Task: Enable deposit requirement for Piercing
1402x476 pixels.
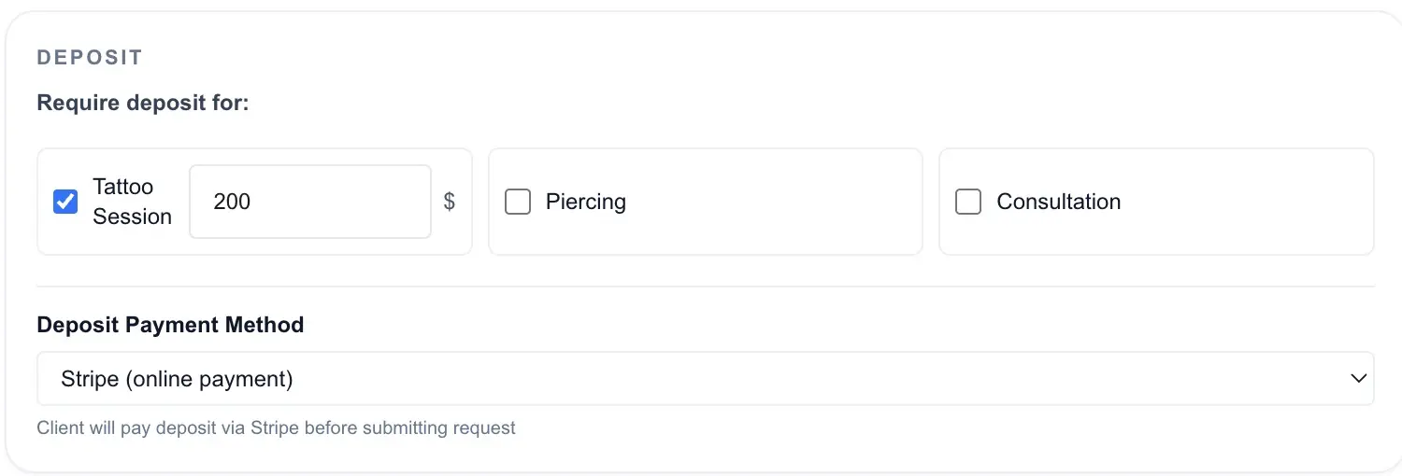Action: pyautogui.click(x=518, y=202)
